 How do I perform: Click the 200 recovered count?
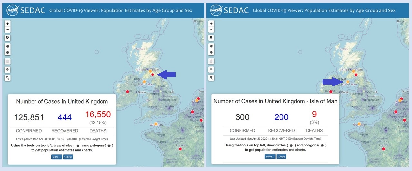coord(281,117)
